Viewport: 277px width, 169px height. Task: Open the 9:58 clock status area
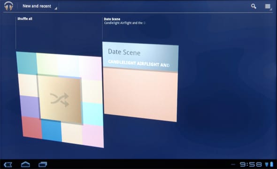pos(251,164)
